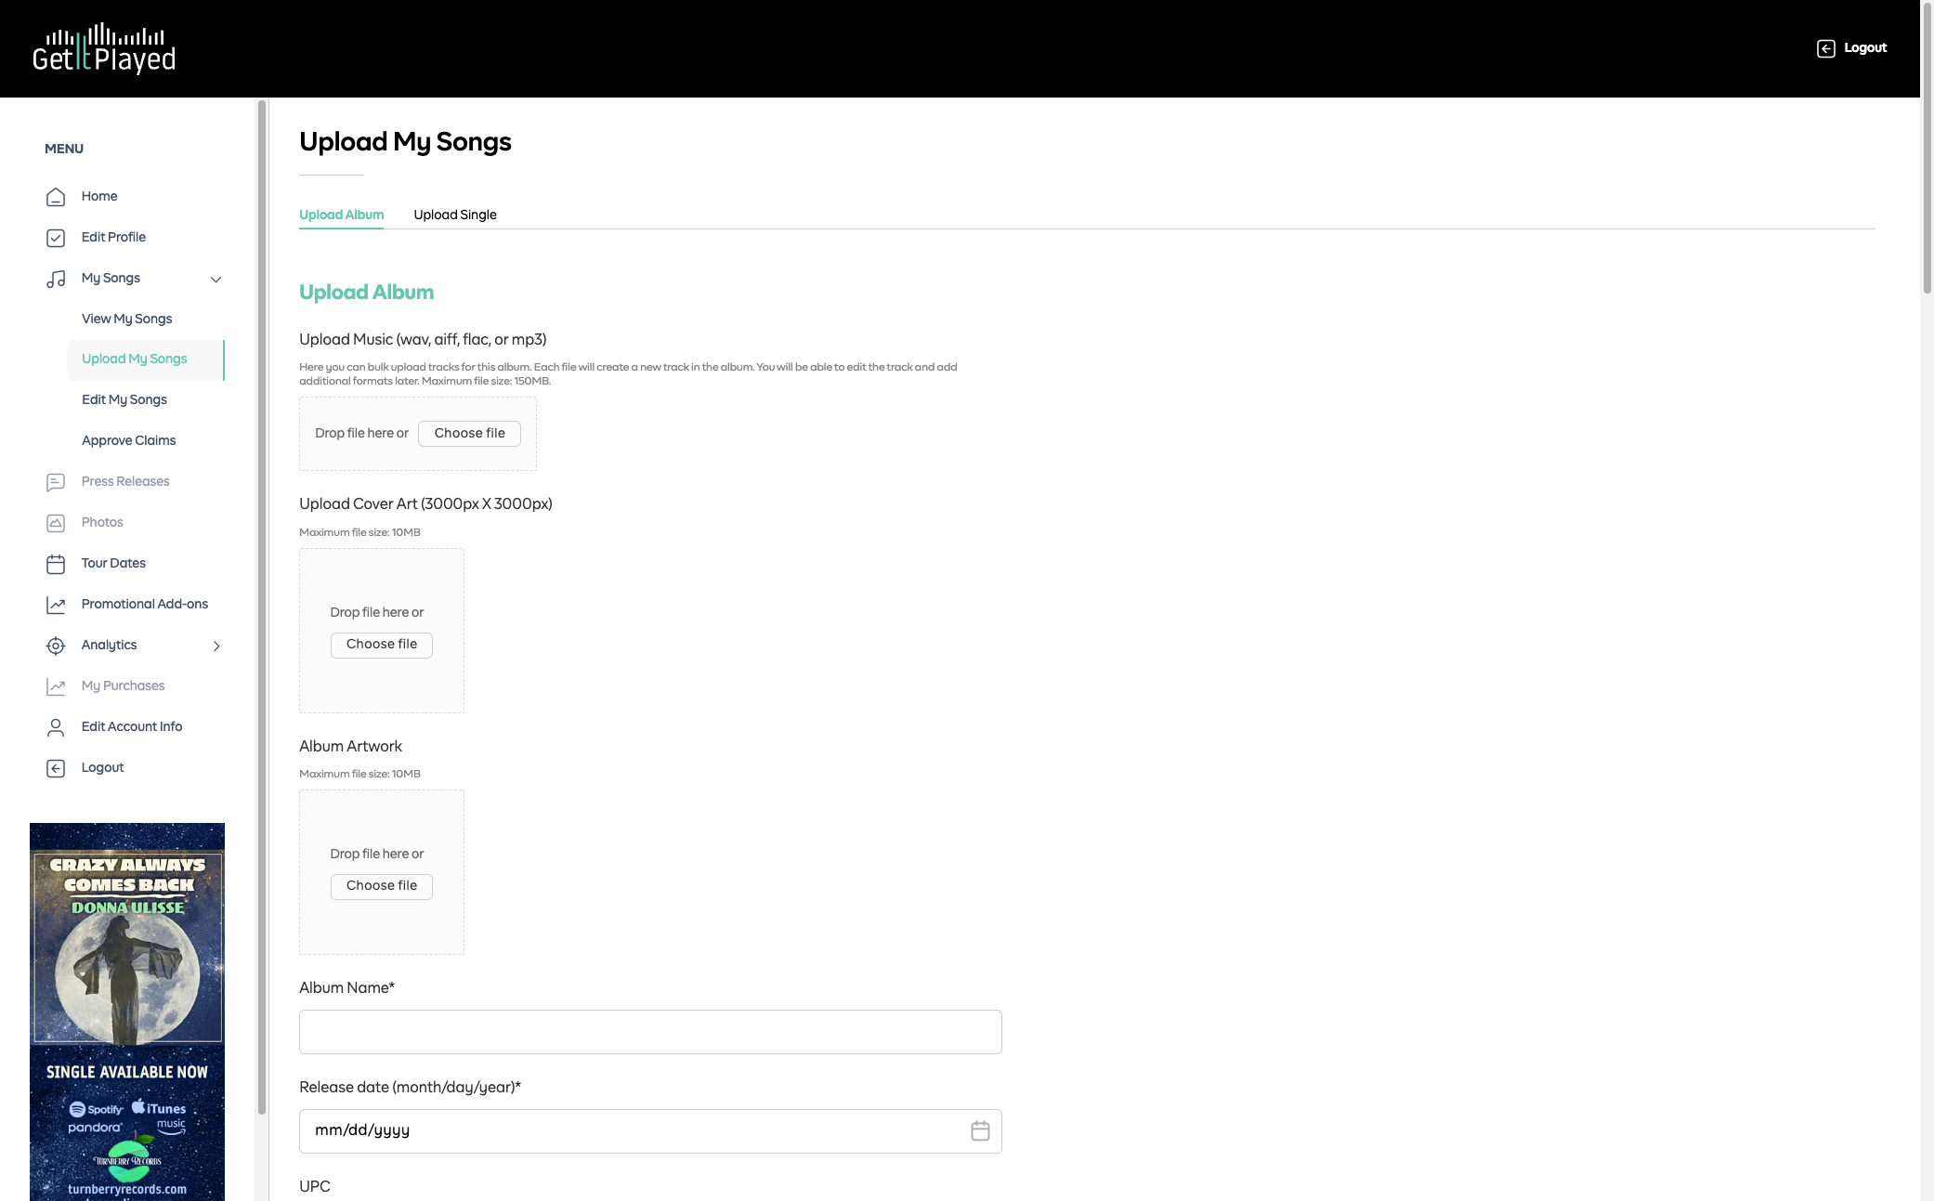This screenshot has height=1201, width=1934.
Task: Click the Home house icon in sidebar
Action: pyautogui.click(x=56, y=197)
